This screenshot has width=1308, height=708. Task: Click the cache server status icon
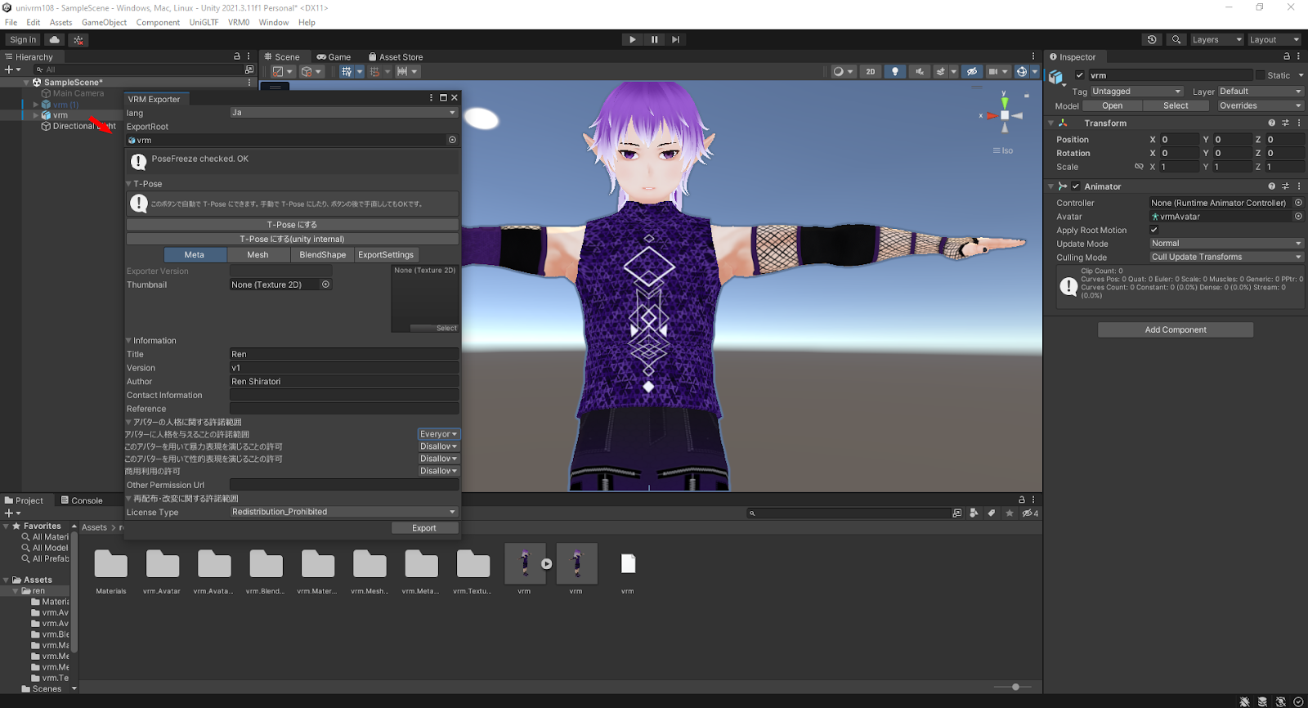point(1262,701)
